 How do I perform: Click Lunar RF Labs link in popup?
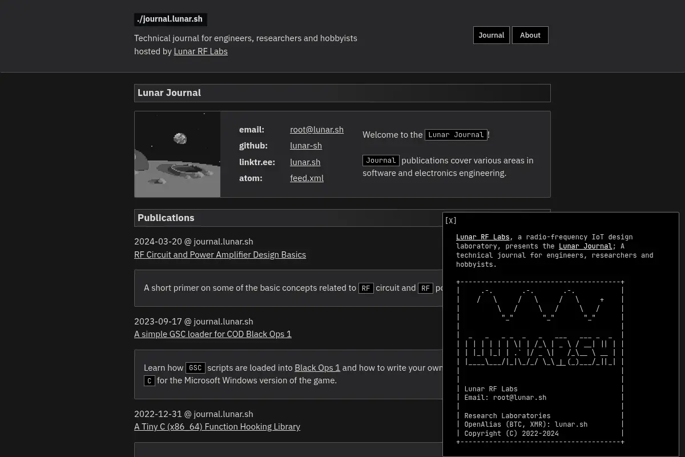[x=482, y=237]
